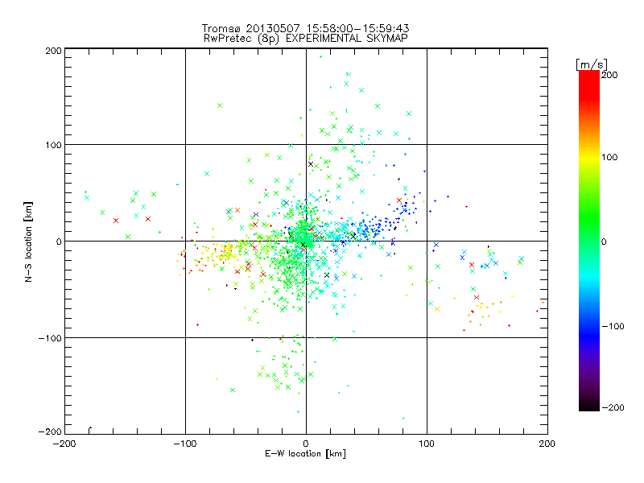Pick the yellow region of the velocity colorbar
The image size is (644, 483).
click(589, 158)
